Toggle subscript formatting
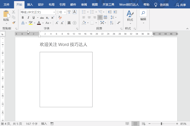Viewport: 190px width, 126px height. click(47, 18)
